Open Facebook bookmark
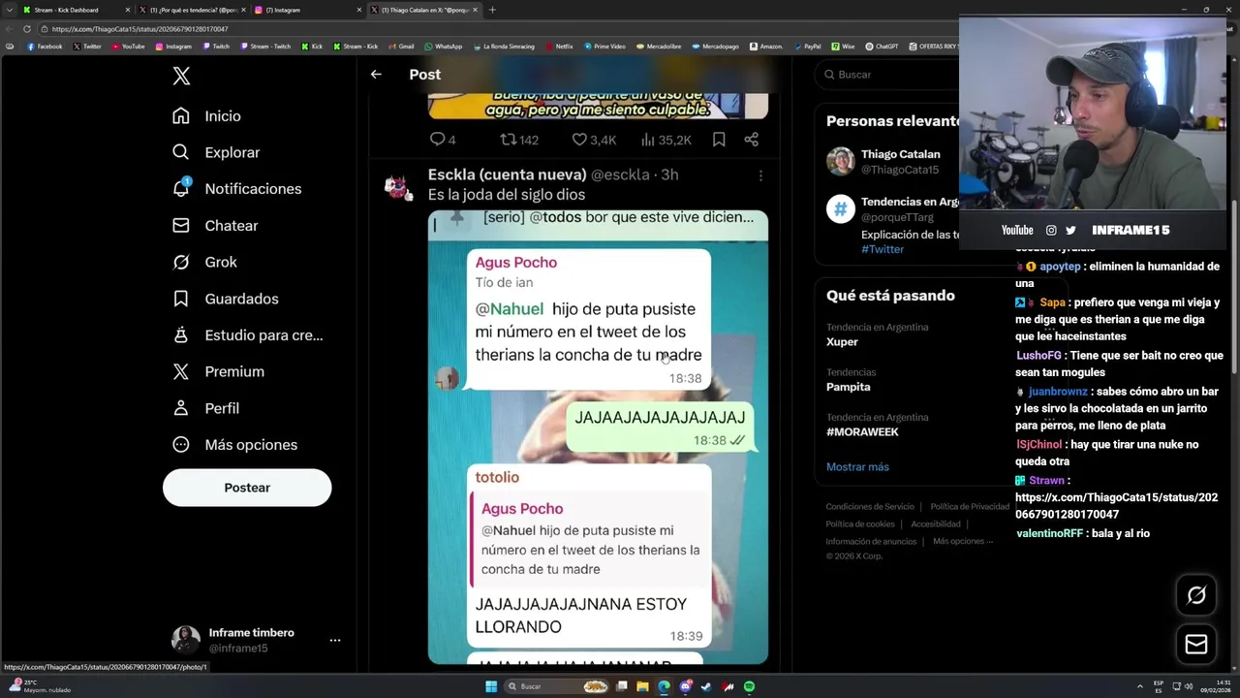The height and width of the screenshot is (698, 1240). 45,47
